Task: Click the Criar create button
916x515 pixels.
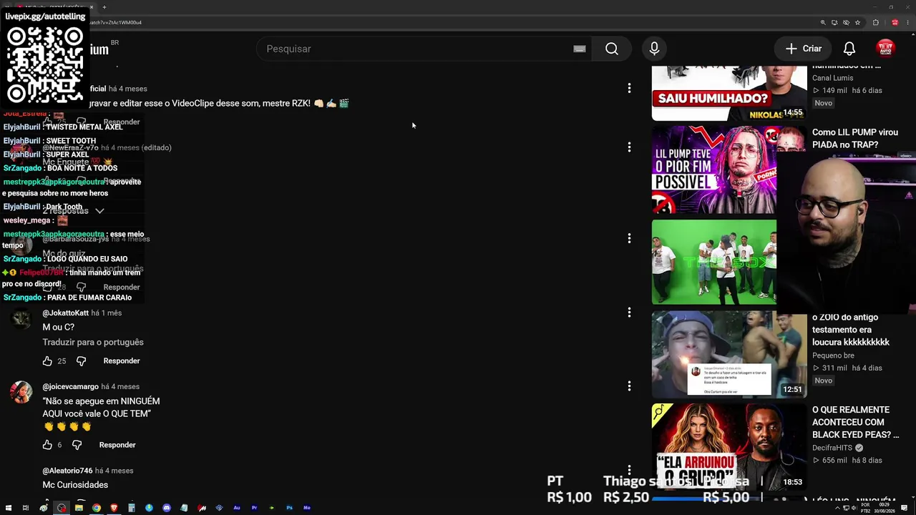Action: pos(804,49)
